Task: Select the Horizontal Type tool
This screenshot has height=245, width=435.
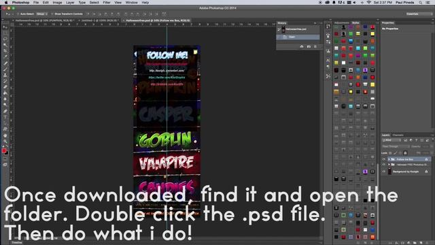Action: 5,117
